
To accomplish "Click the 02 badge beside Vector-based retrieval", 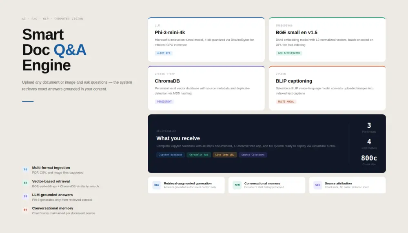I will coord(25,183).
